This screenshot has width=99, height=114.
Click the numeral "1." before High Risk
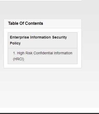pos(15,53)
